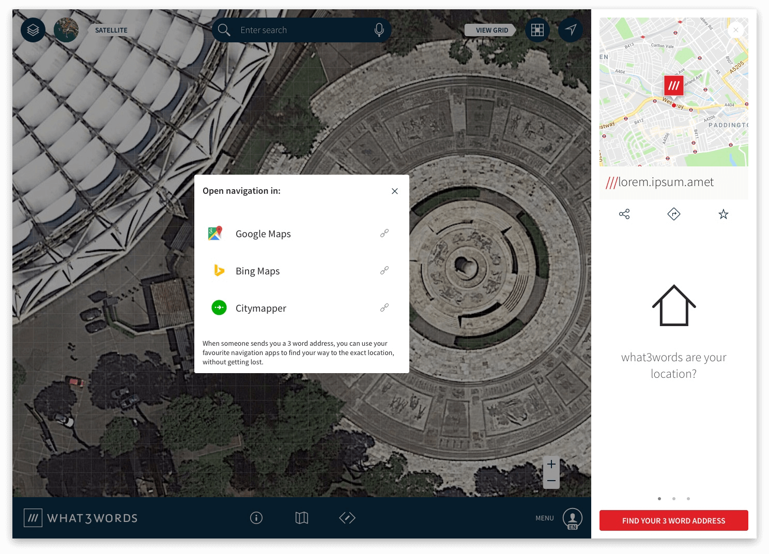Open navigation in Bing Maps

(x=302, y=271)
